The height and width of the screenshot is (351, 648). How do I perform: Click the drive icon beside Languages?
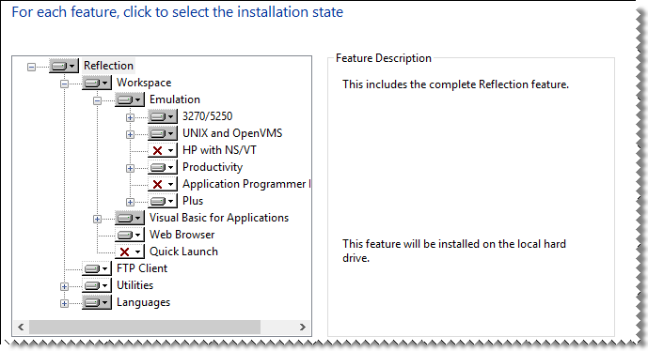tap(97, 302)
